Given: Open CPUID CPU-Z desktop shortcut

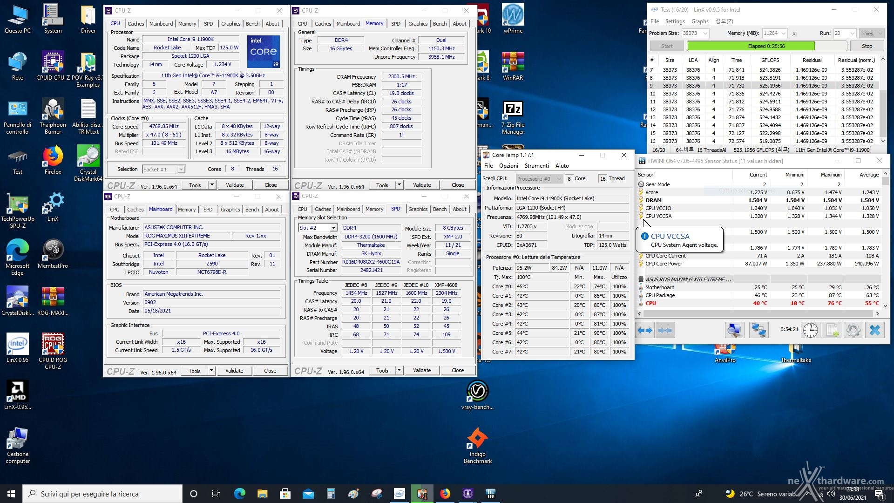Looking at the screenshot, I should (x=53, y=66).
